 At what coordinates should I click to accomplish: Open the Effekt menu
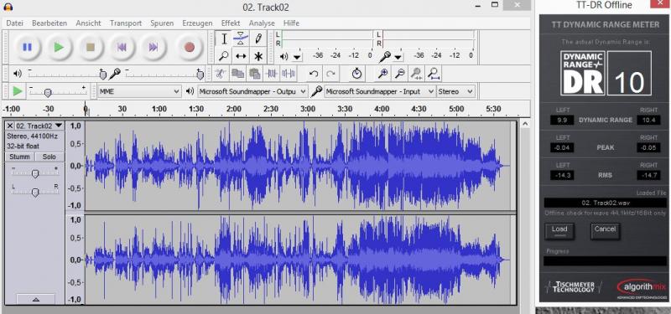[x=231, y=23]
